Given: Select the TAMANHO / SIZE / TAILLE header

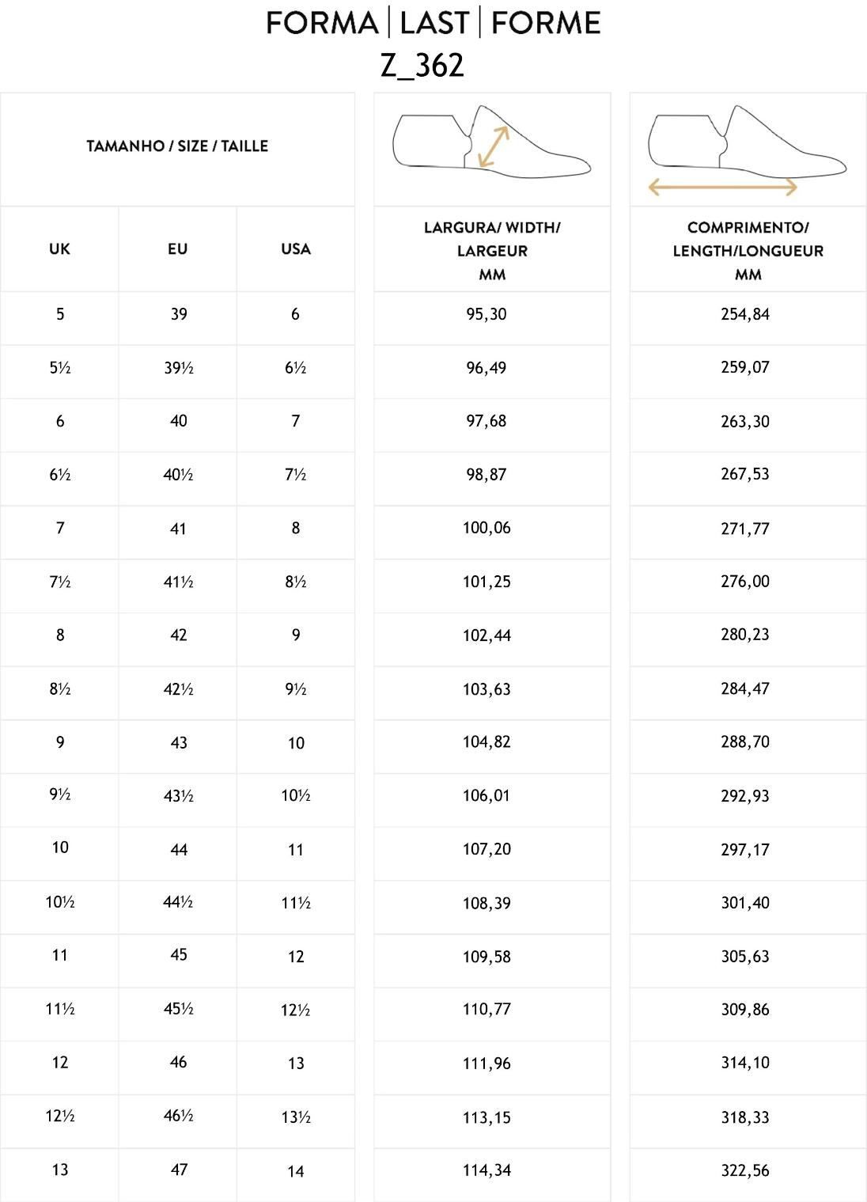Looking at the screenshot, I should [x=177, y=146].
